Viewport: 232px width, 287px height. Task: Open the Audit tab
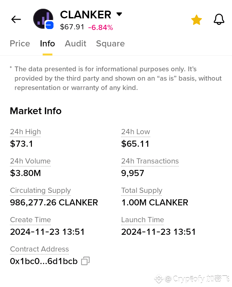coord(75,44)
